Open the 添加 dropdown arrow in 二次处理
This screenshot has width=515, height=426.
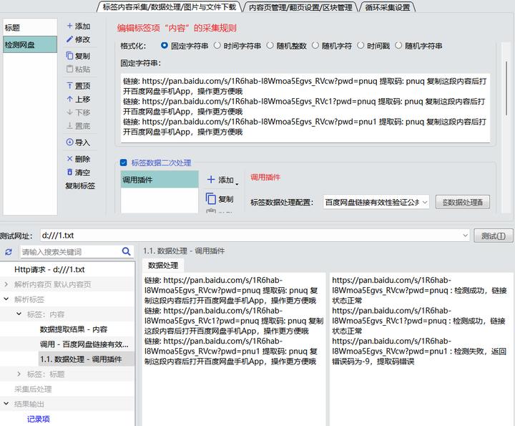click(237, 185)
